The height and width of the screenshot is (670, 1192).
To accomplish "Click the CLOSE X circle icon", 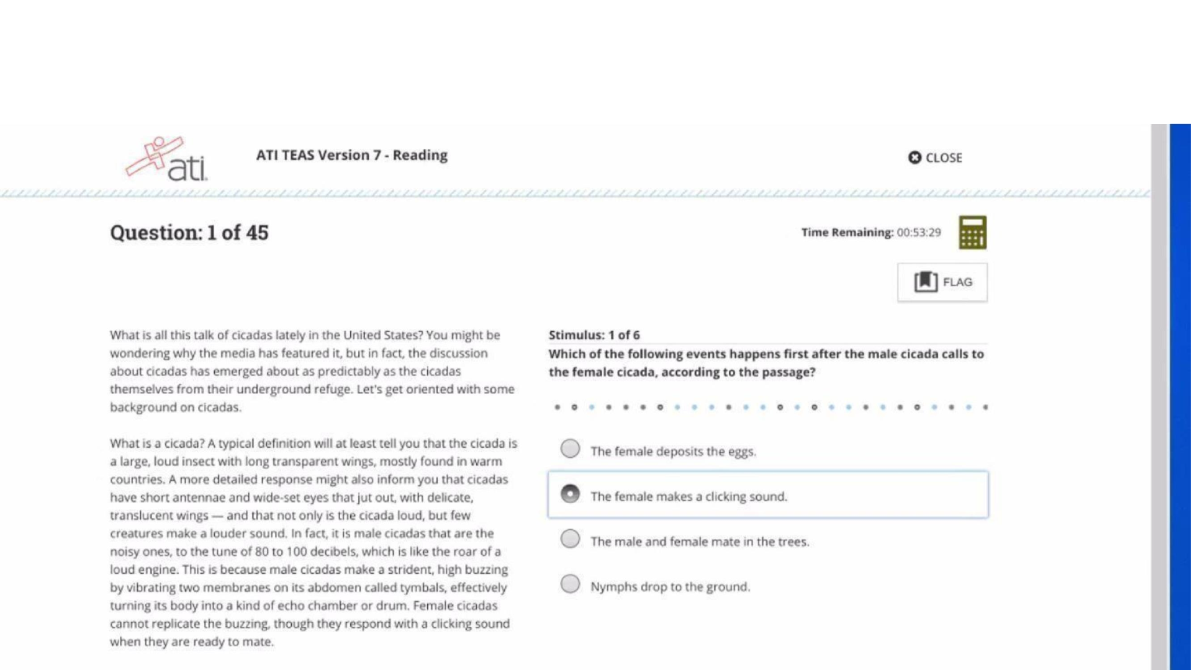I will [x=914, y=158].
